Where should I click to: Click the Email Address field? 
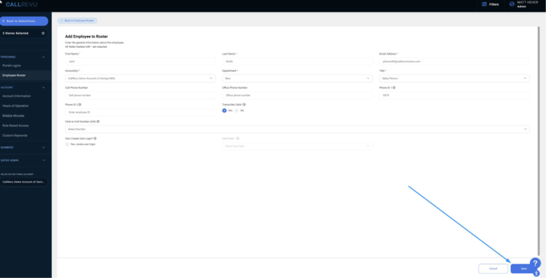point(454,62)
